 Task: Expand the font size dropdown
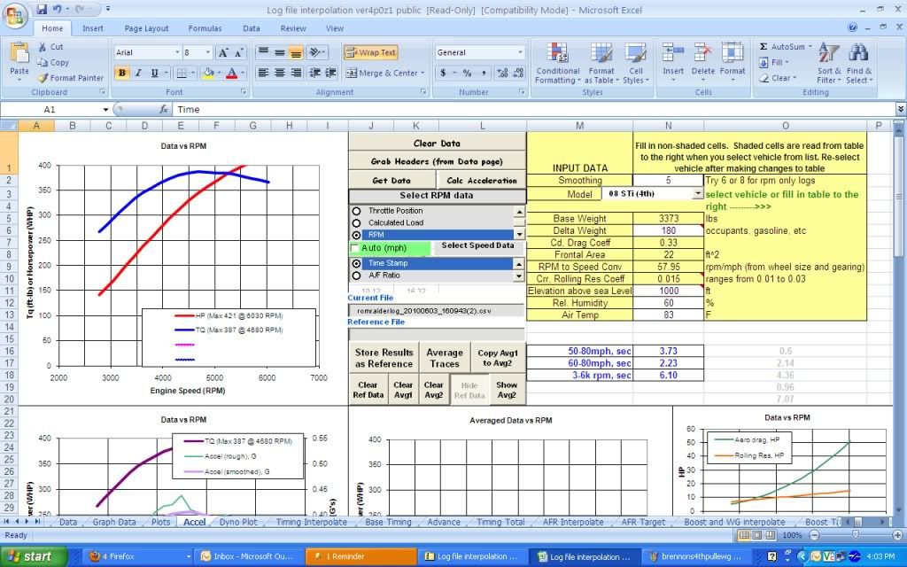[207, 53]
